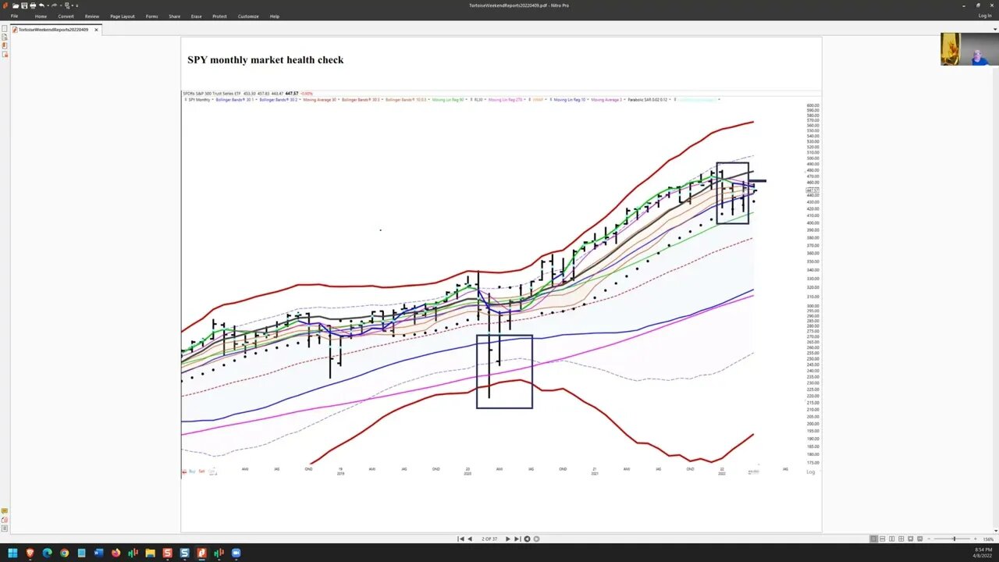Open Firefox from taskbar
Screen dimensions: 999x562
click(116, 553)
